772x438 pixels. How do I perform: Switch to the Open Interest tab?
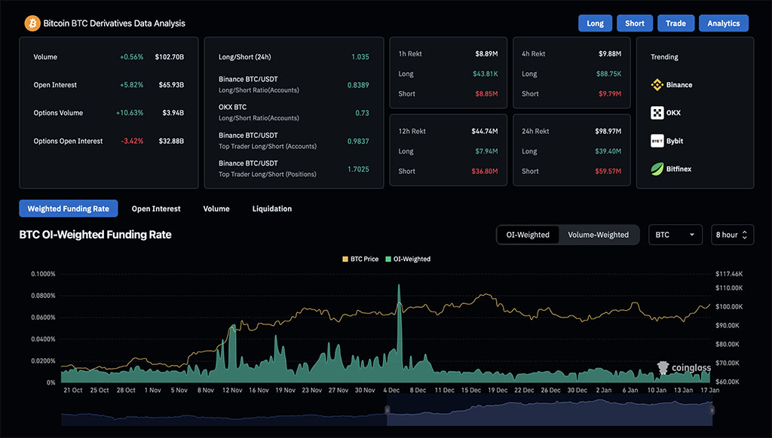[x=156, y=208]
